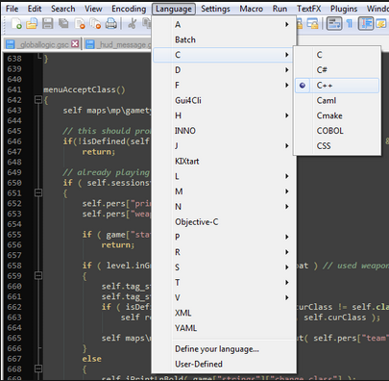The width and height of the screenshot is (389, 381).
Task: Click the floppy icon on _hud_message tab
Action: (x=90, y=44)
